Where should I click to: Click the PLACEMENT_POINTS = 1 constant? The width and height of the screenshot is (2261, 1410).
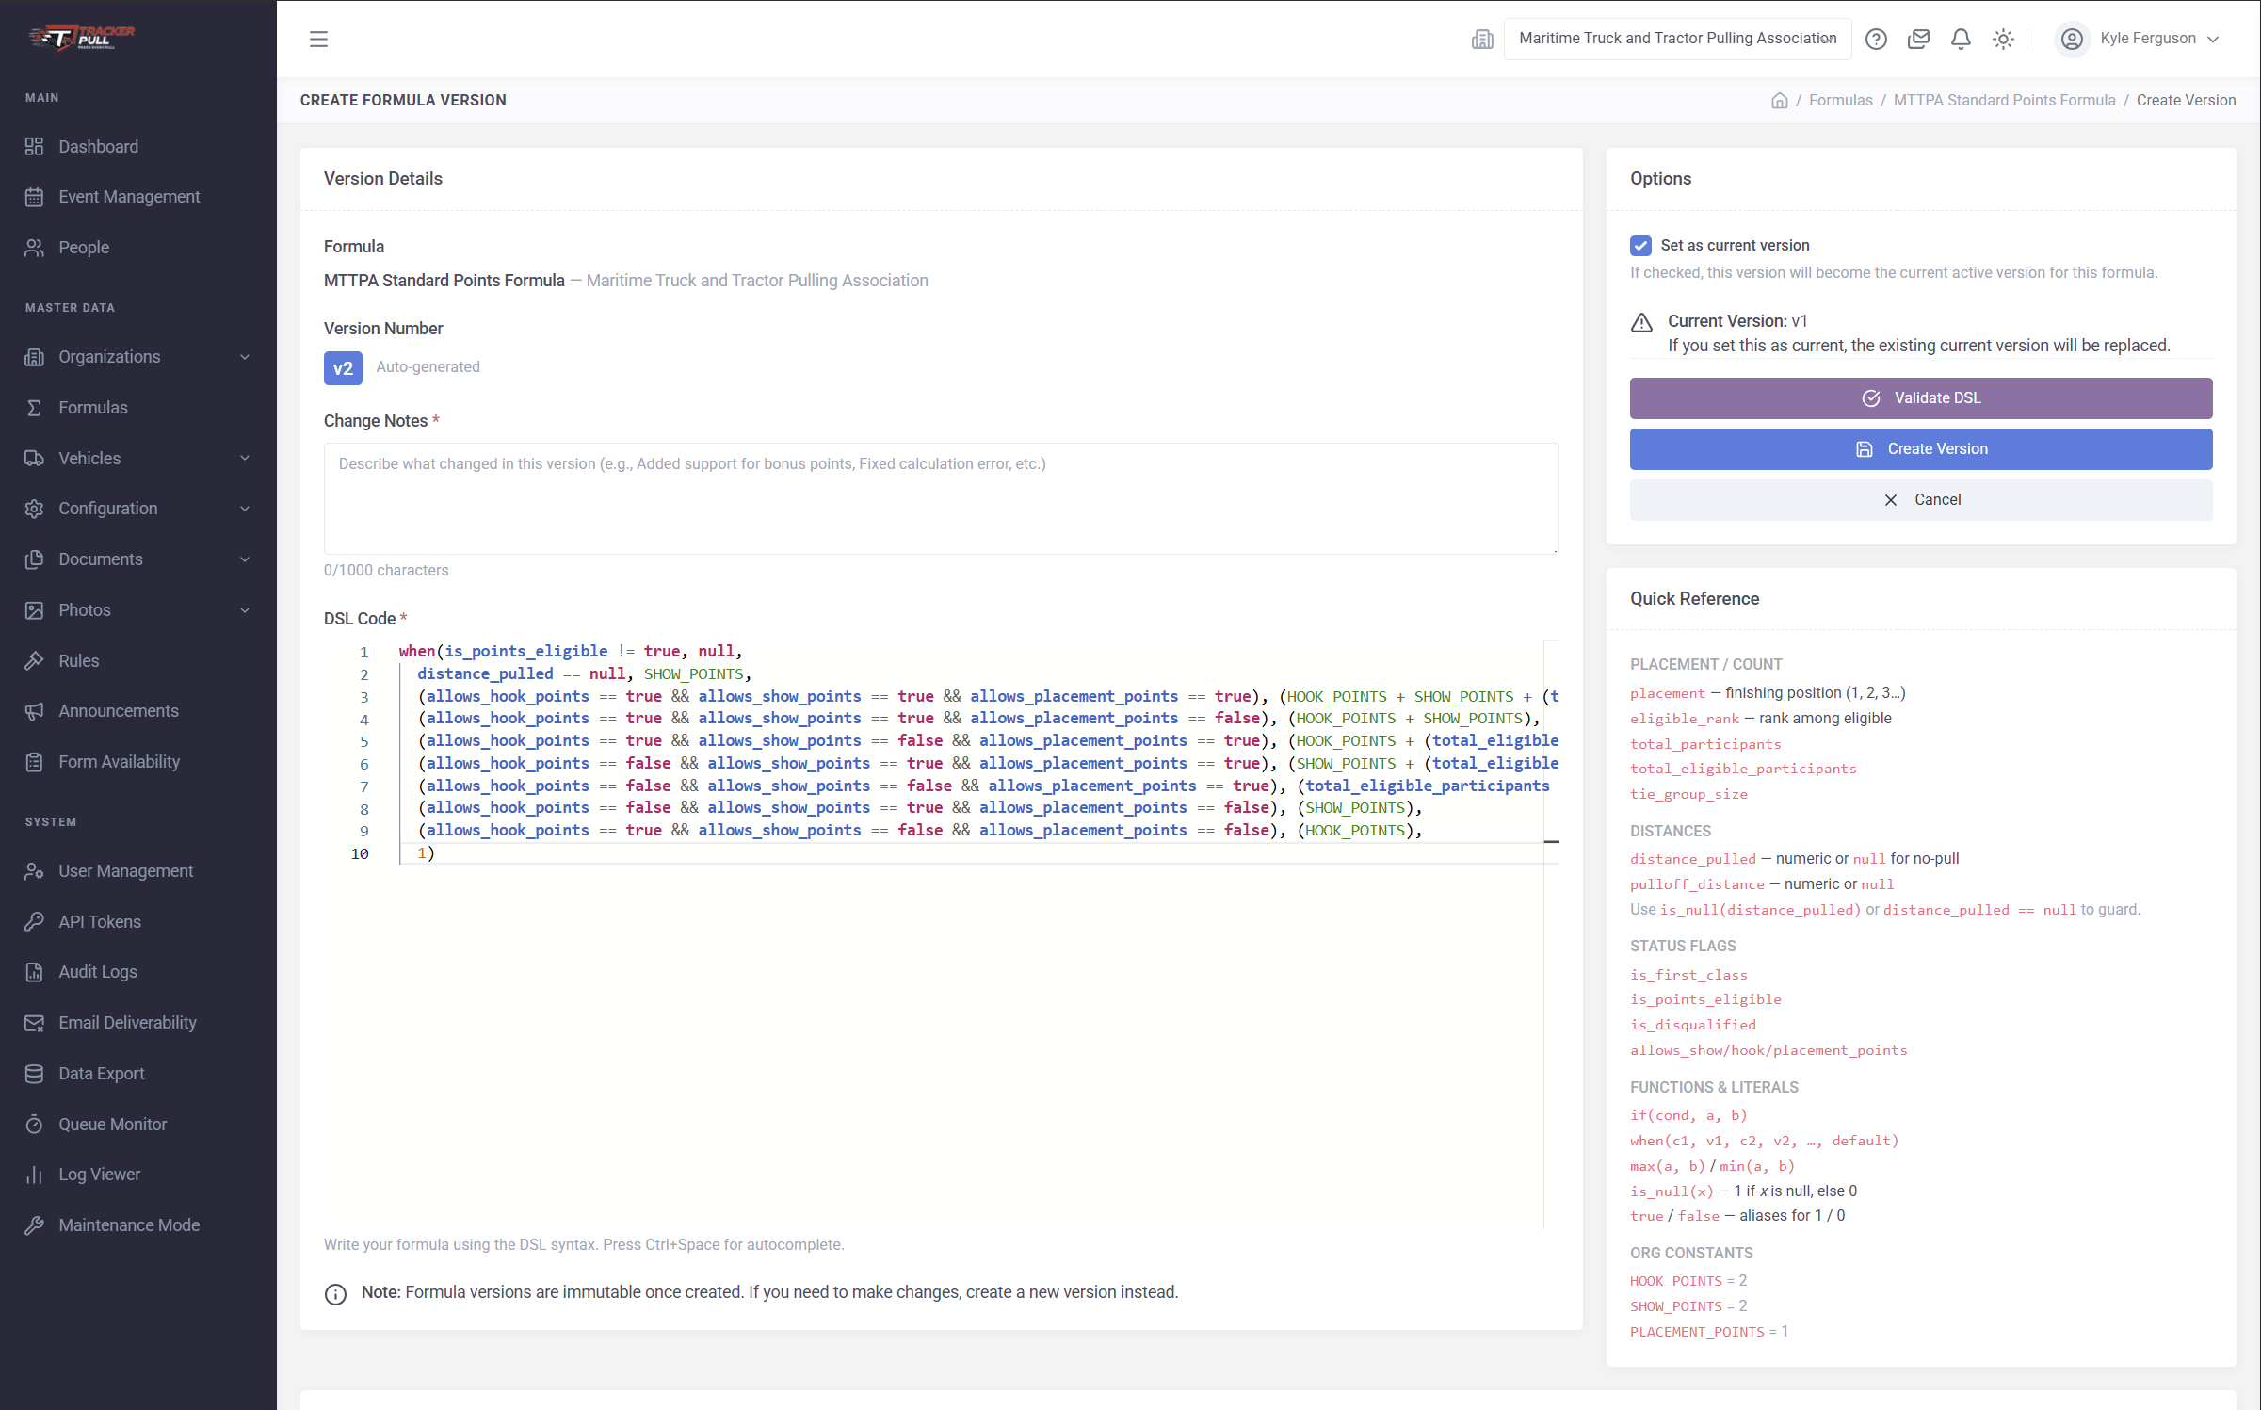(x=1709, y=1332)
